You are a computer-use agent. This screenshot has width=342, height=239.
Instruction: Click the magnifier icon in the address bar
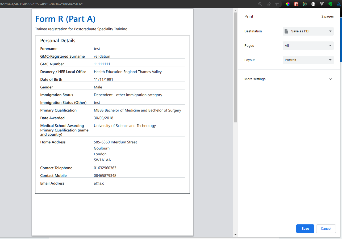click(260, 4)
